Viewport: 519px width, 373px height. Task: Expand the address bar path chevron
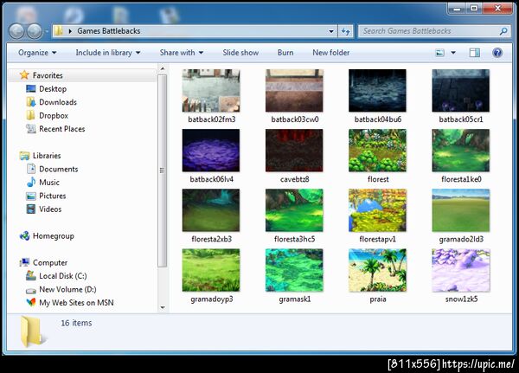click(x=70, y=31)
